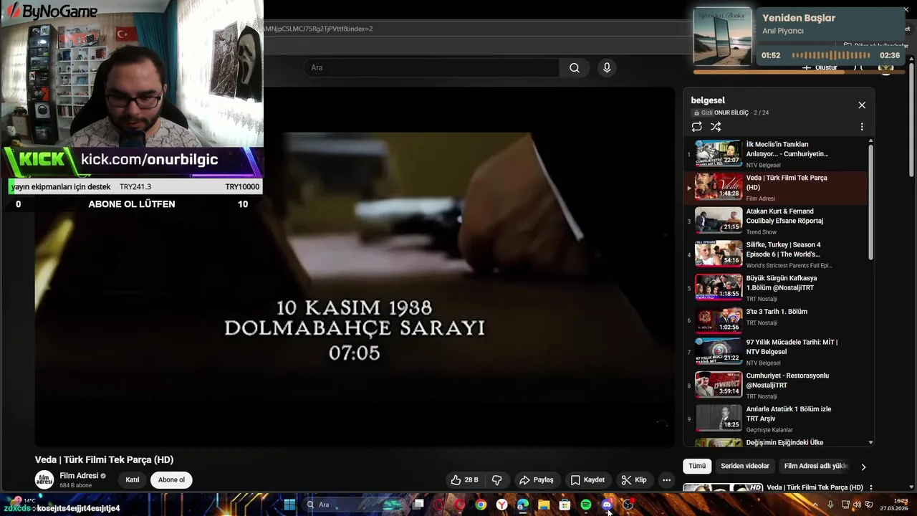Open Spotify from taskbar
The image size is (917, 516).
(x=586, y=505)
